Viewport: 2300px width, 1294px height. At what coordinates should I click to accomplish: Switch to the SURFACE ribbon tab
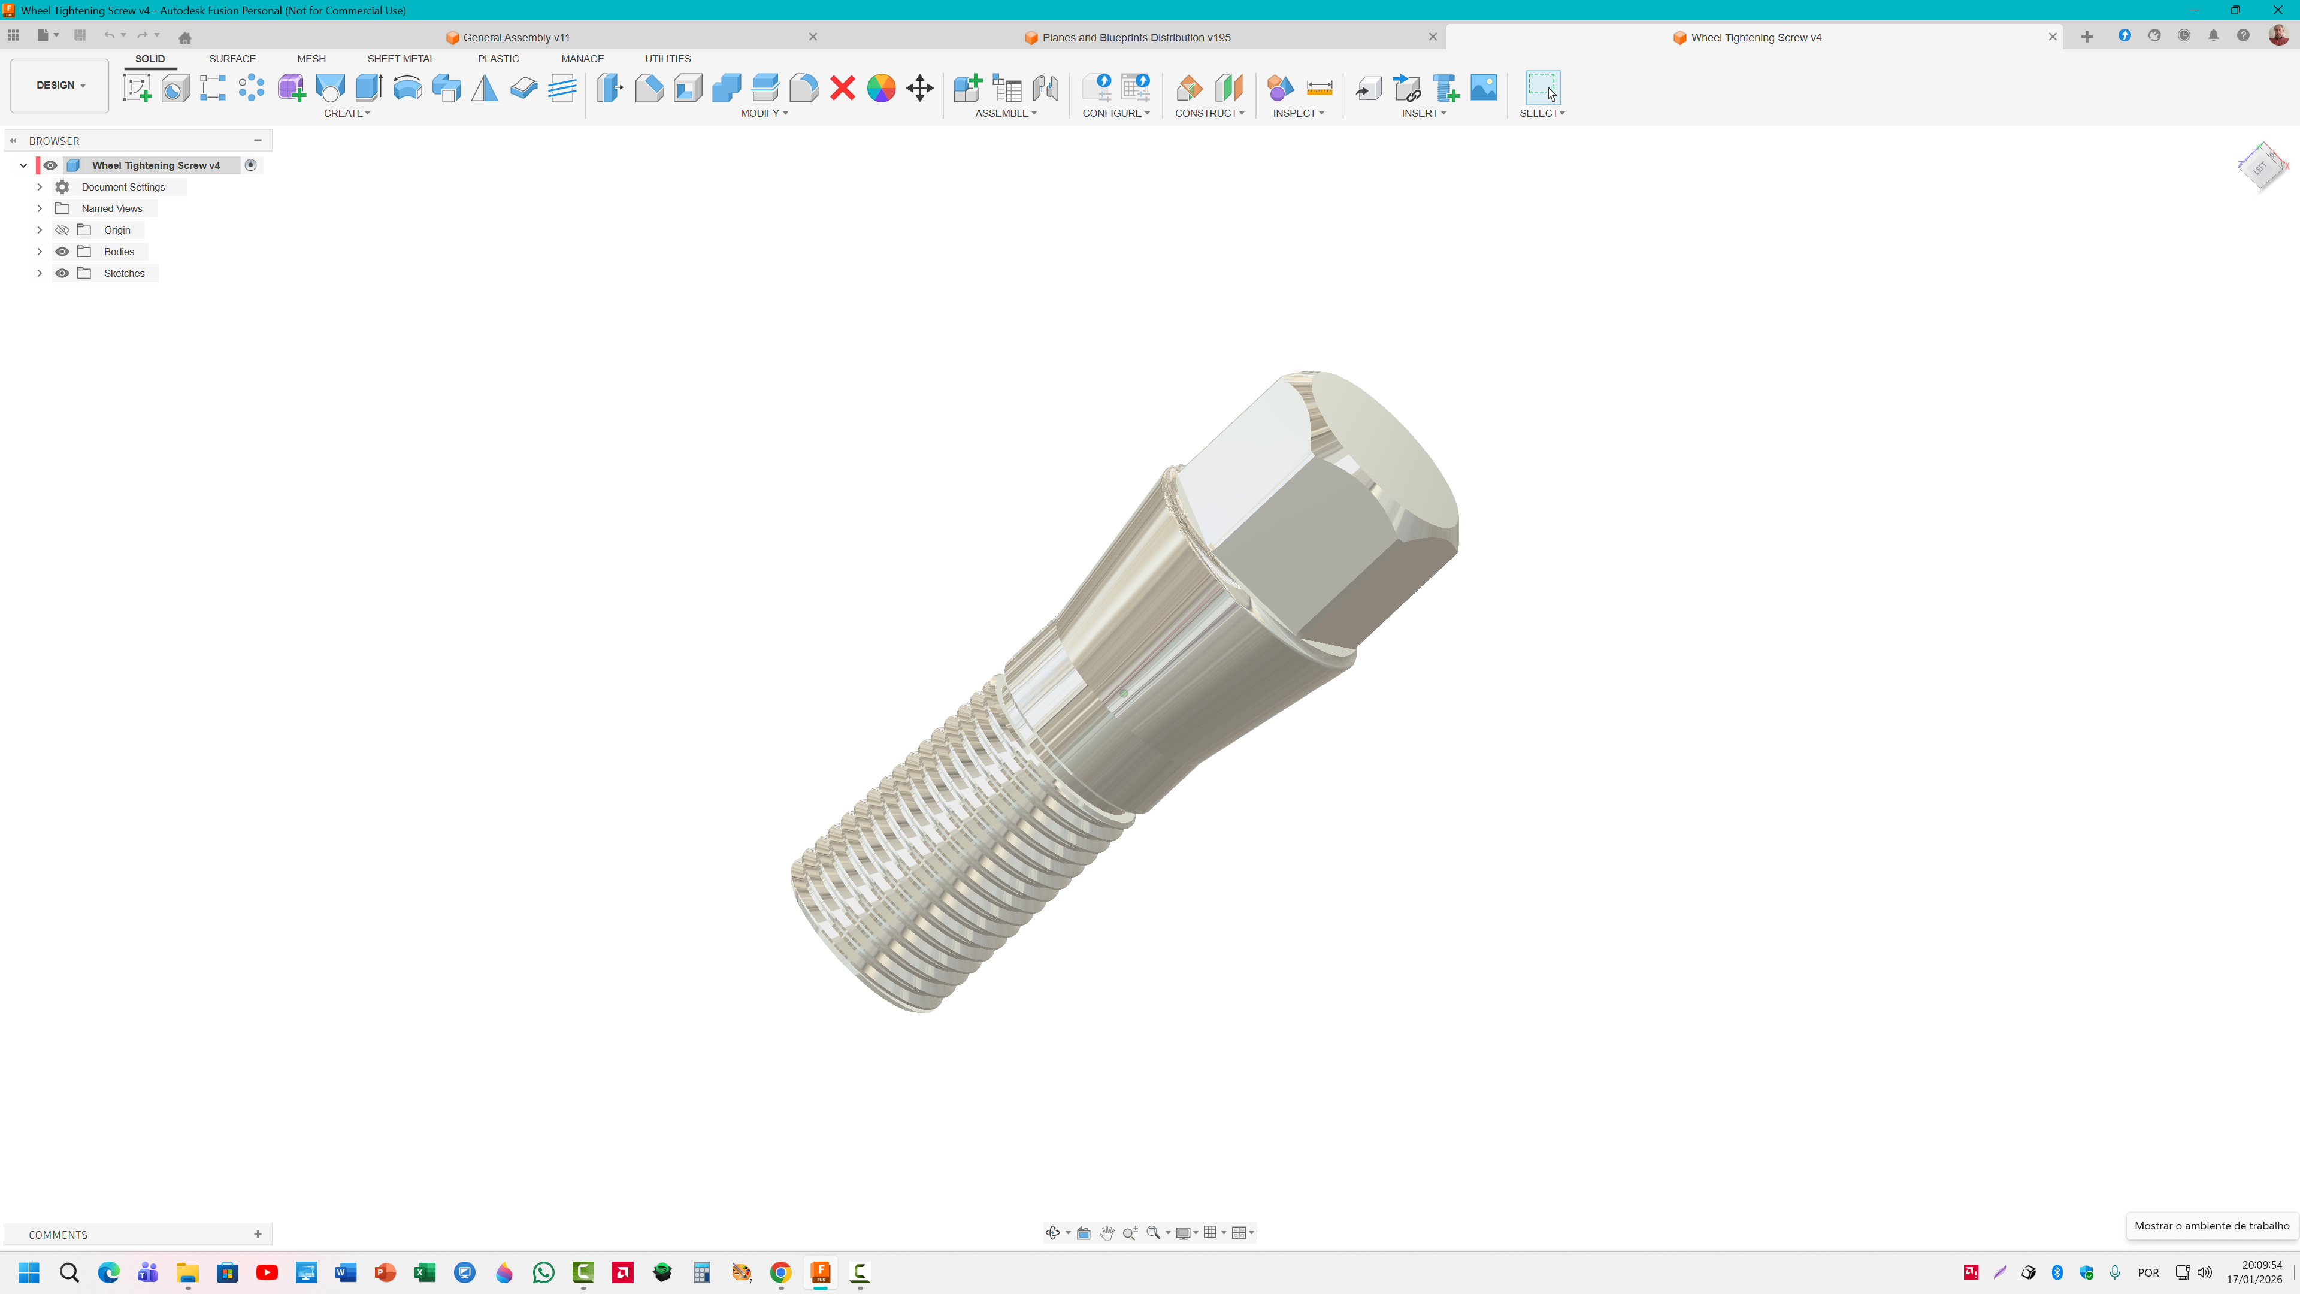tap(232, 59)
